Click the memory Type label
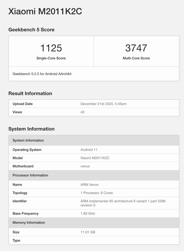The image size is (184, 251). click(16, 240)
